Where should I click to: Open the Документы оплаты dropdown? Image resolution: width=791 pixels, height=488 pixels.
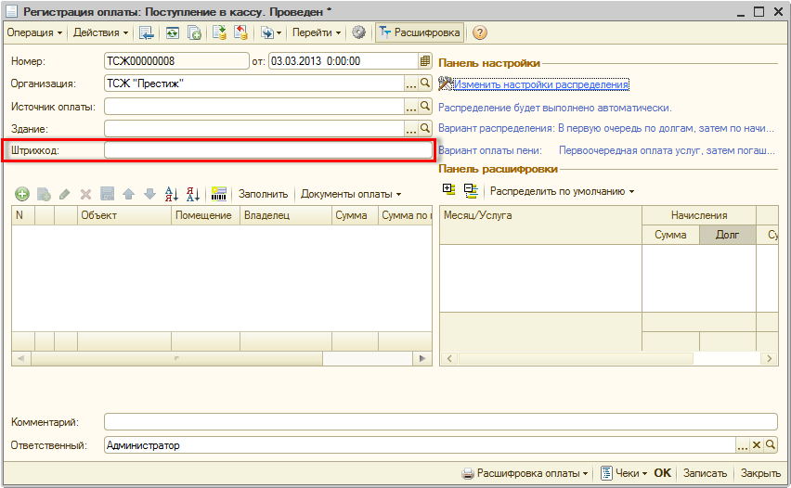pos(351,194)
